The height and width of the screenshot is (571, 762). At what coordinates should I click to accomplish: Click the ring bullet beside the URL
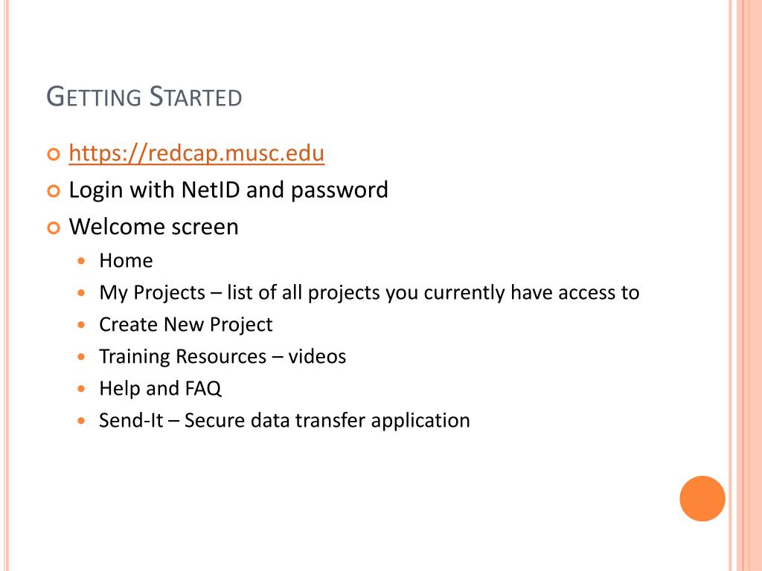pos(54,155)
